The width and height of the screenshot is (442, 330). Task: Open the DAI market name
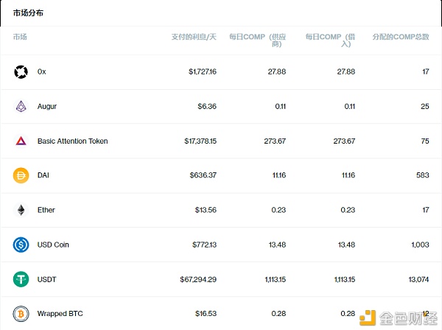click(43, 175)
